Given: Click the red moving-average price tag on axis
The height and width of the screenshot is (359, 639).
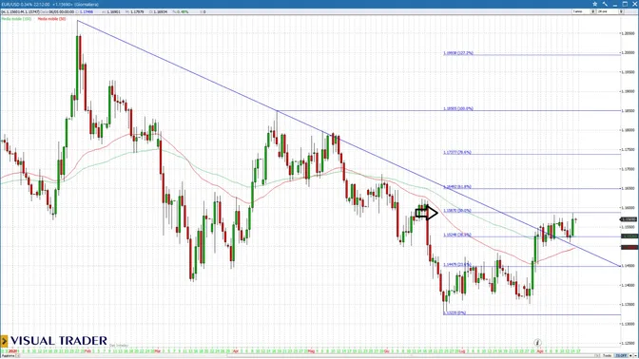Looking at the screenshot, I should 629,247.
